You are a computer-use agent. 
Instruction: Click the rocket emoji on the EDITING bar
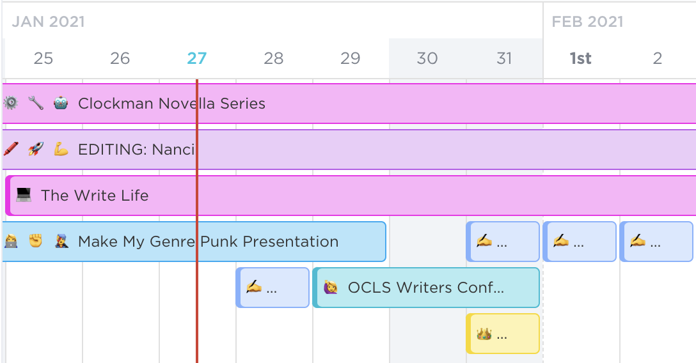tap(36, 150)
